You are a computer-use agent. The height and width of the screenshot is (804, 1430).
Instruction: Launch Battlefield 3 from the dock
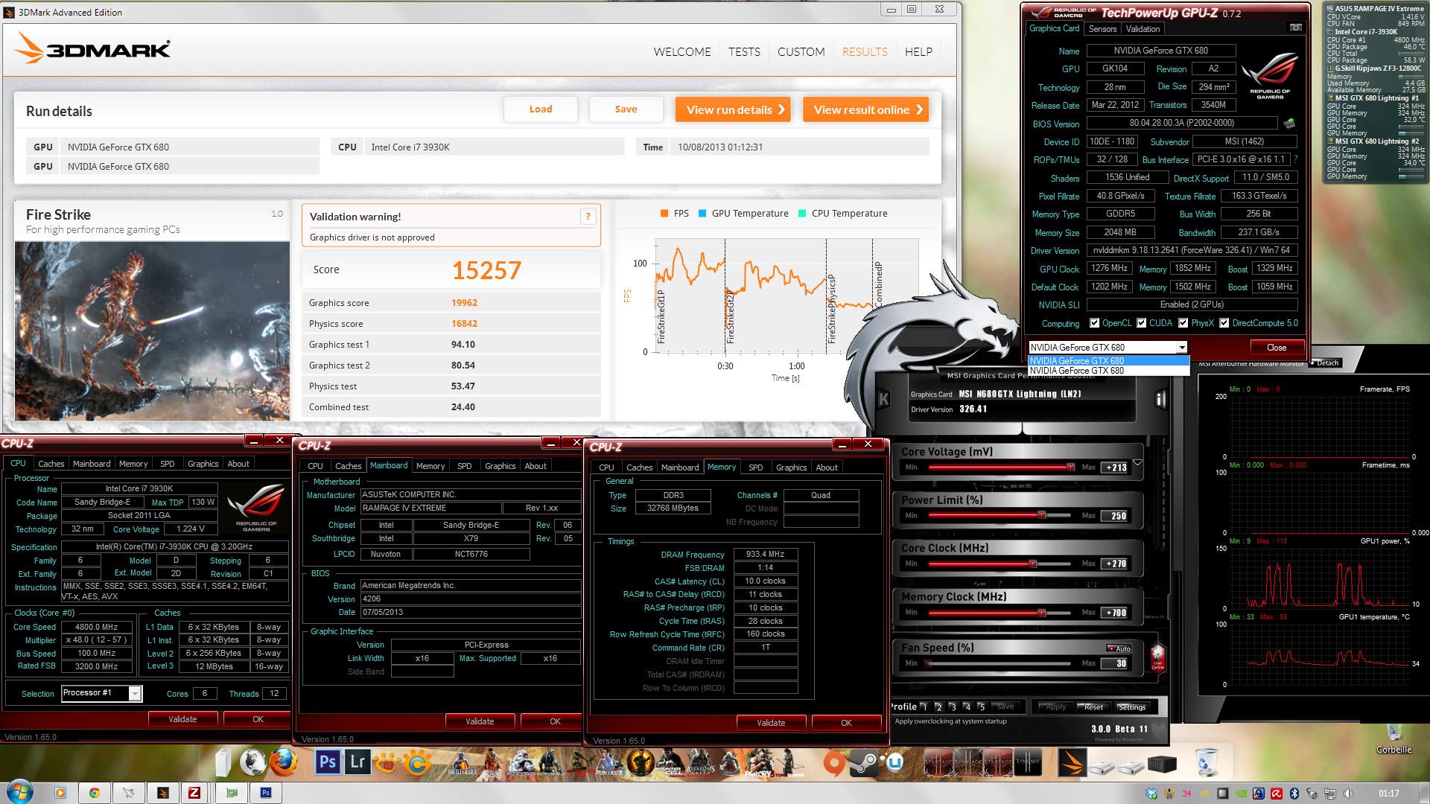pos(462,763)
